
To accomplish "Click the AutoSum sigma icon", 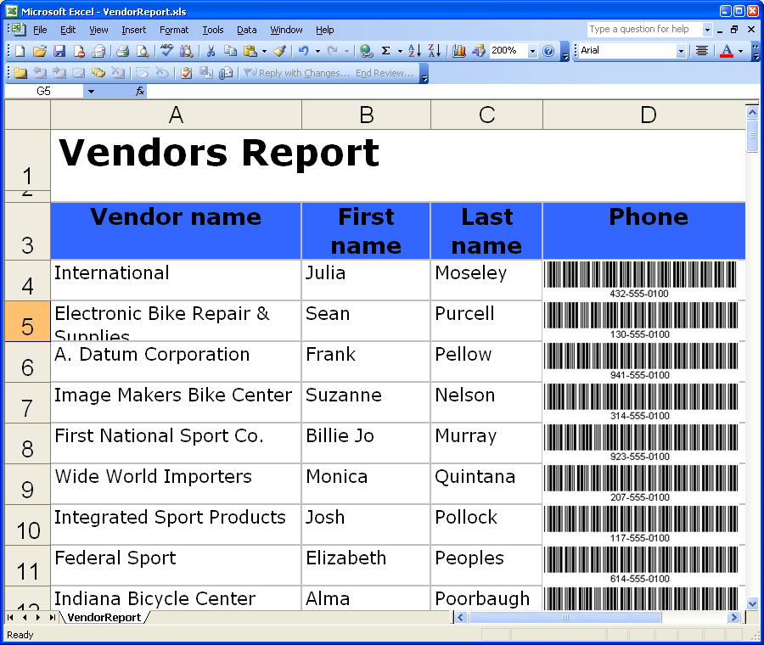I will click(386, 51).
